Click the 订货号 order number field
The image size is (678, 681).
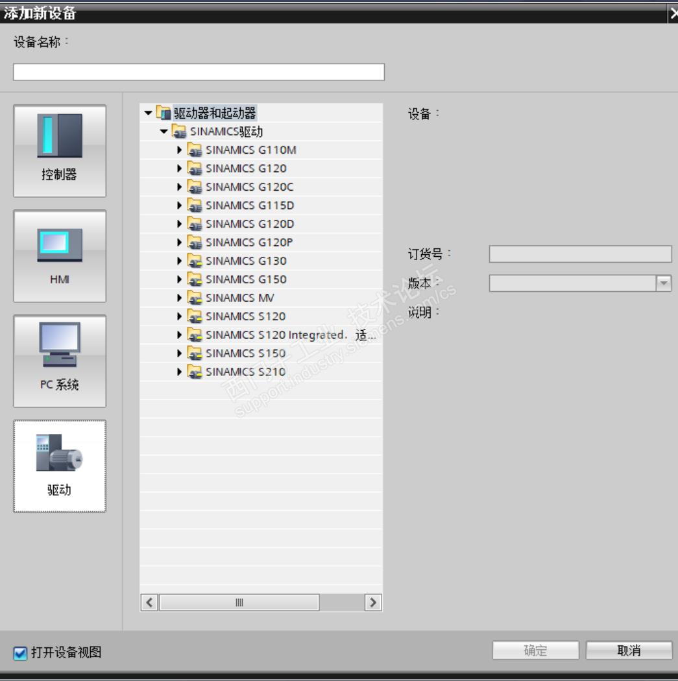tap(580, 254)
